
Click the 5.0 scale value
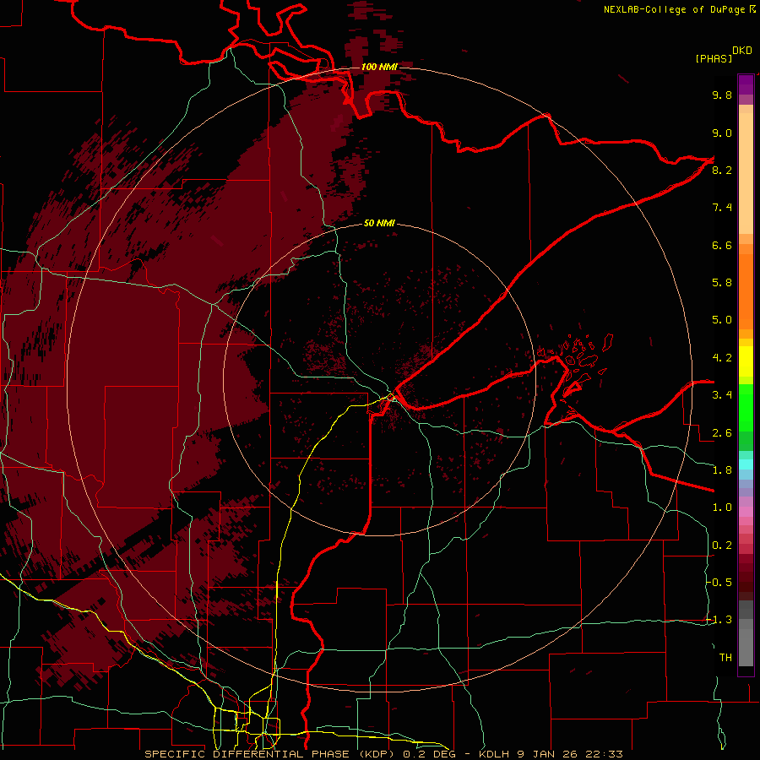[722, 320]
